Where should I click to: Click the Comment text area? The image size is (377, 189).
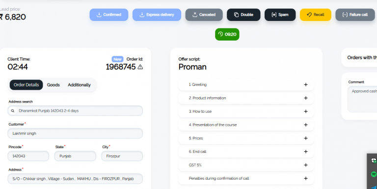coord(362,99)
